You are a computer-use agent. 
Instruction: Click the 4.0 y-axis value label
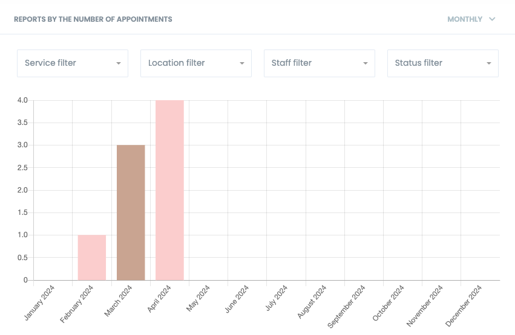[x=22, y=100]
